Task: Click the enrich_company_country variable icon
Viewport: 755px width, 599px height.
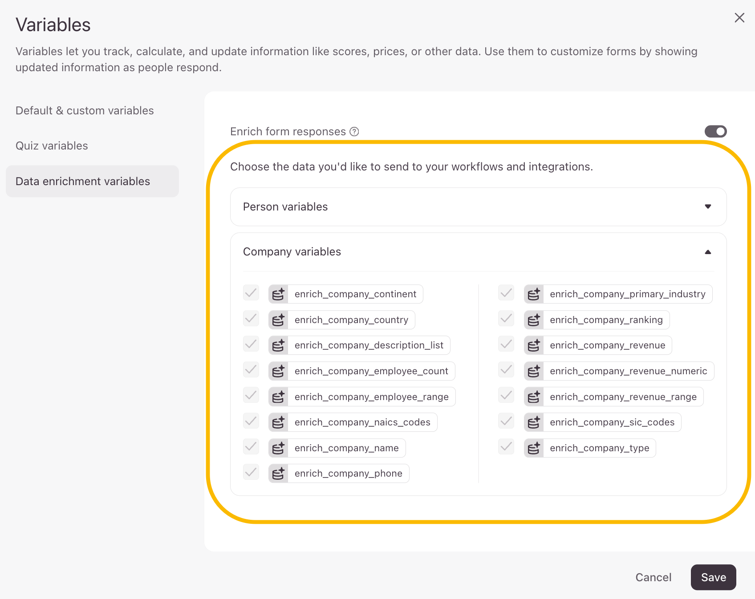Action: pyautogui.click(x=278, y=320)
